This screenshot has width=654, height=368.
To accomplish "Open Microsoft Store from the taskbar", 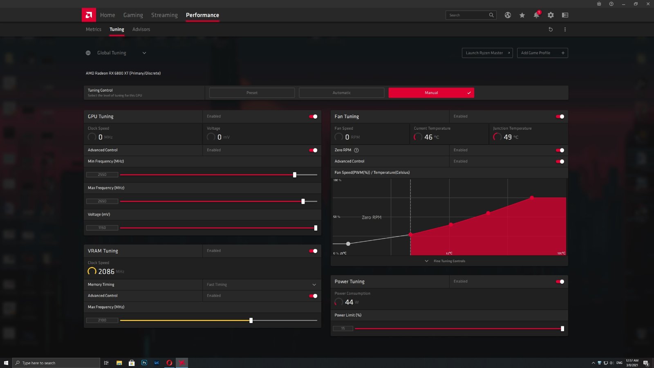I will point(132,363).
